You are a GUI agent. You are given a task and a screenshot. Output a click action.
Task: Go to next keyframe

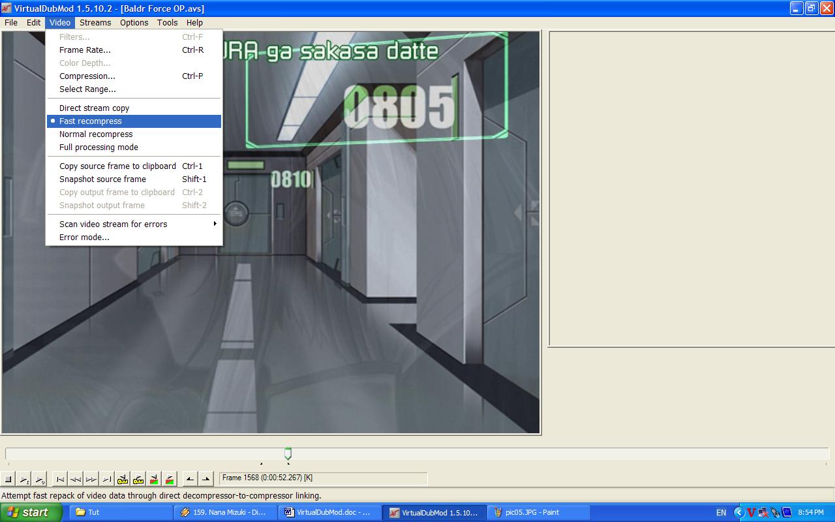[x=138, y=480]
